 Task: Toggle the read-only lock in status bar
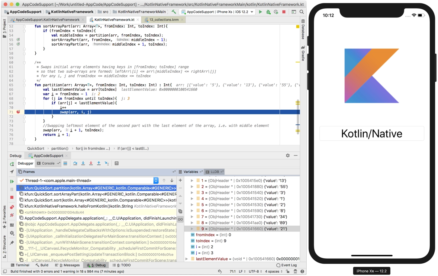point(288,271)
